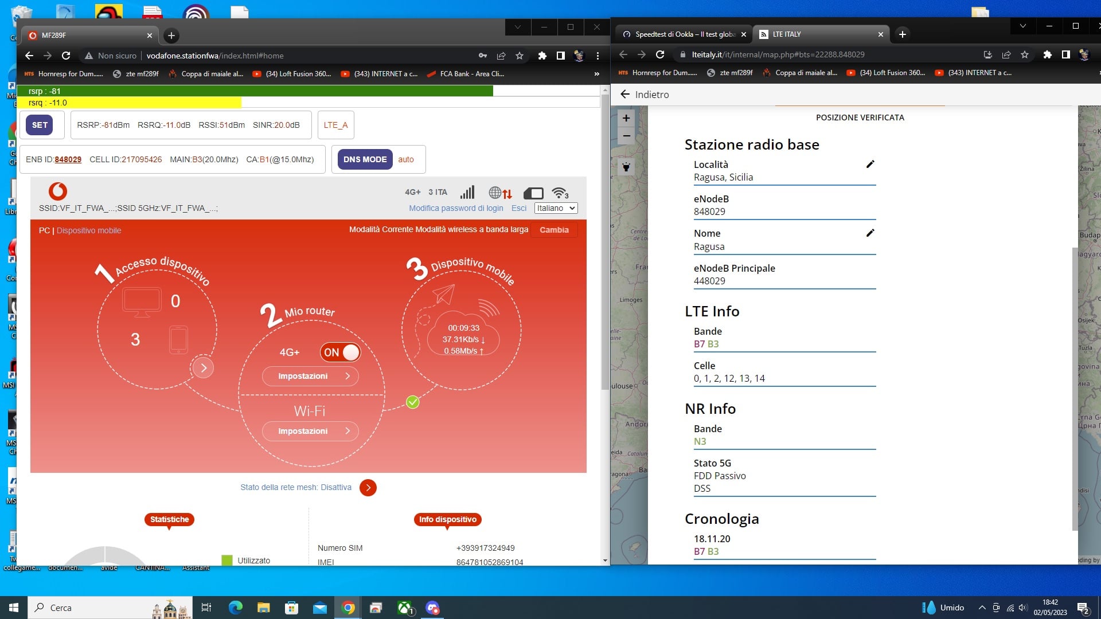Click the Indietro back arrow
Screen dimensions: 1101x619
pyautogui.click(x=625, y=94)
